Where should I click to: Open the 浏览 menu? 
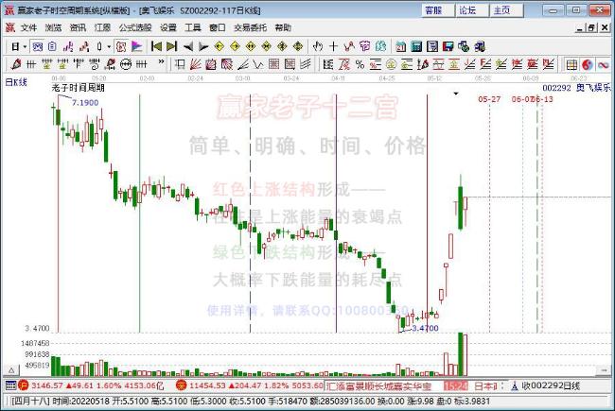click(53, 27)
